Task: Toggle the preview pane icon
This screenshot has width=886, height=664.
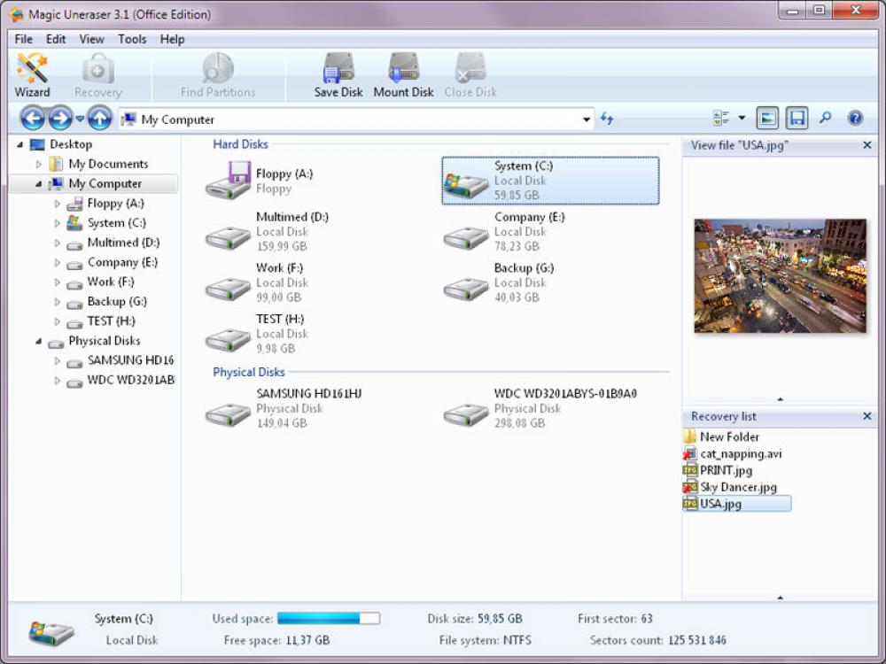Action: pos(766,117)
